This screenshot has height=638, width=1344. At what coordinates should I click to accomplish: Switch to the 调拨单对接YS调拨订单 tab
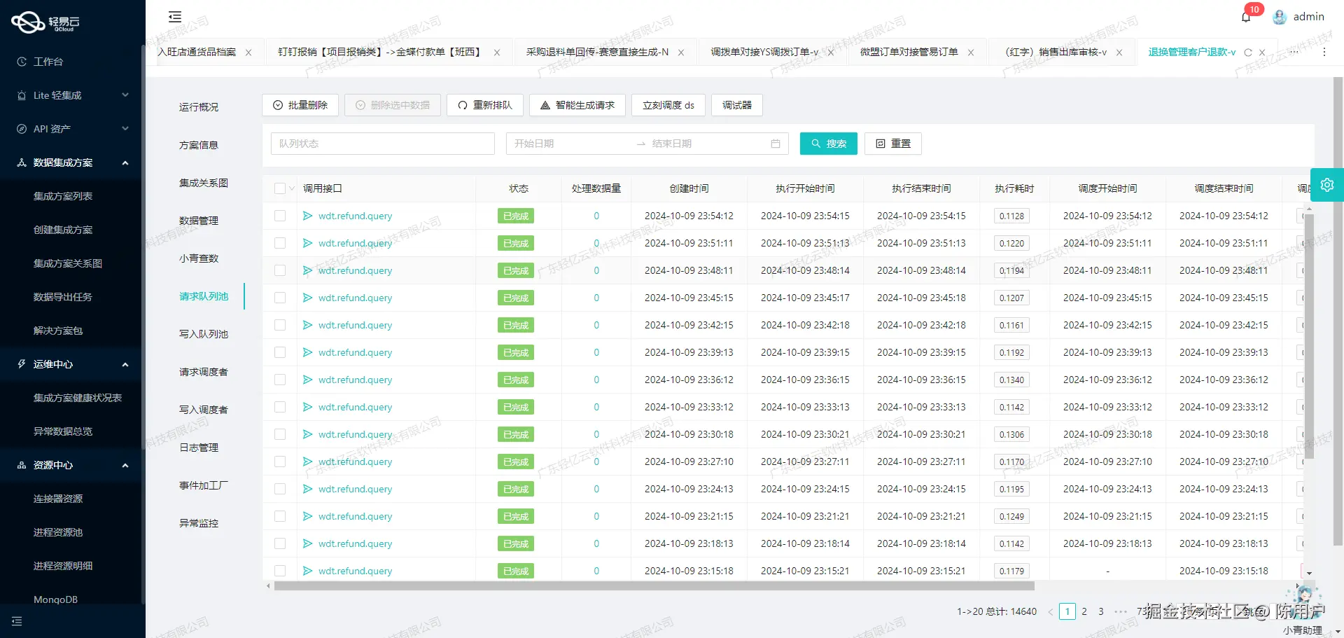[764, 52]
